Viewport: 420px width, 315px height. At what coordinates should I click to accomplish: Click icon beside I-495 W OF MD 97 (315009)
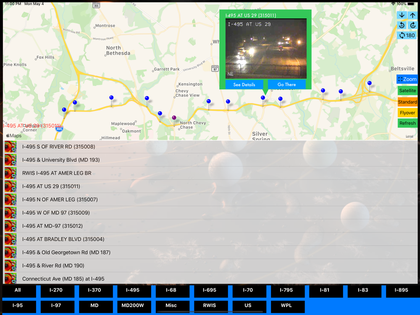[x=10, y=213]
